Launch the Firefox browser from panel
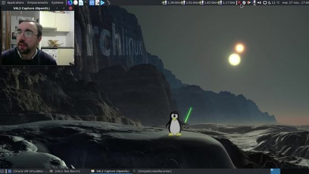Viewport: 309px width, 174px height. [70, 3]
